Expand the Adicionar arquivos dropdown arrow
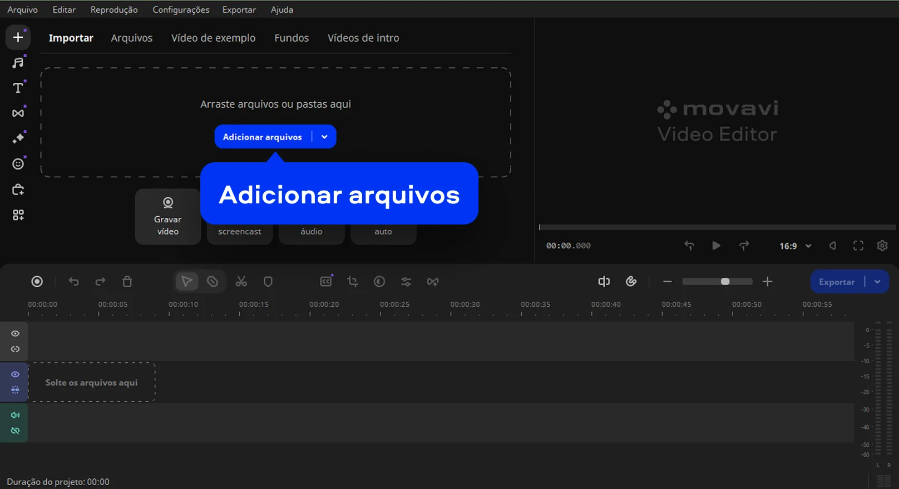The image size is (899, 489). point(324,137)
